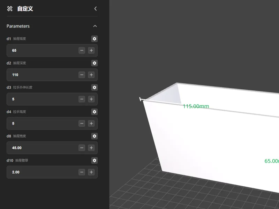Screen dimensions: 279x209
Task: Increase d10 value 2.00 with plus
Action: click(x=91, y=172)
